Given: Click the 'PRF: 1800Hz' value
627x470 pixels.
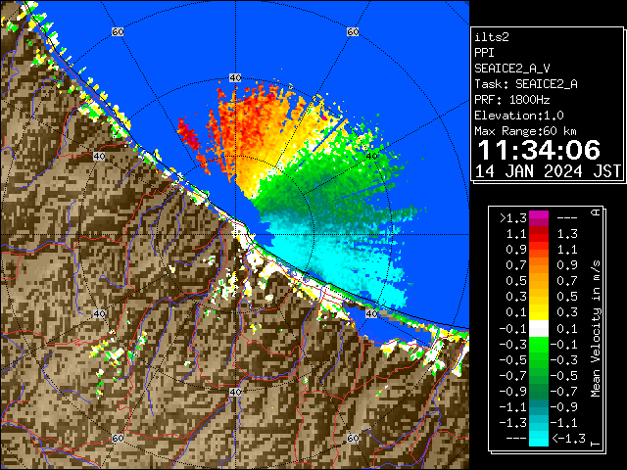Looking at the screenshot, I should pos(512,100).
